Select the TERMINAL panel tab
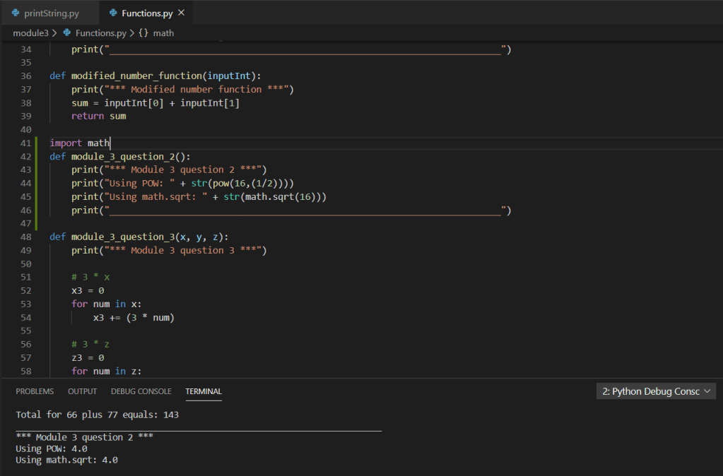Image resolution: width=723 pixels, height=476 pixels. pos(204,391)
